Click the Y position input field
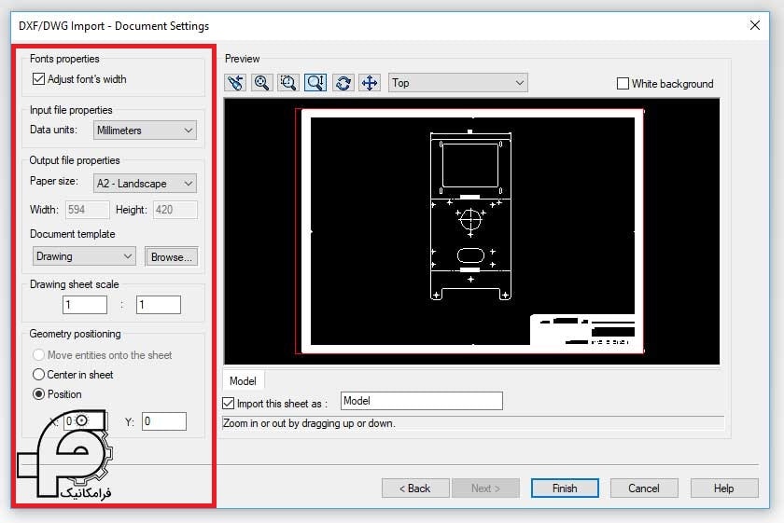The width and height of the screenshot is (784, 523). [164, 421]
